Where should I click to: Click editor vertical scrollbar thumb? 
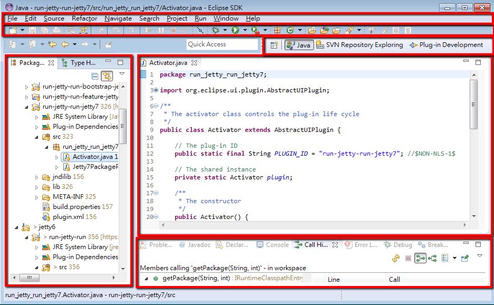tap(473, 104)
